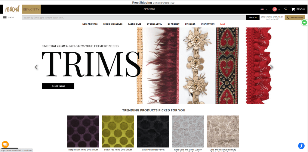Open Sweet Pea Polka Dots Velvet thumbnail

coord(118,131)
